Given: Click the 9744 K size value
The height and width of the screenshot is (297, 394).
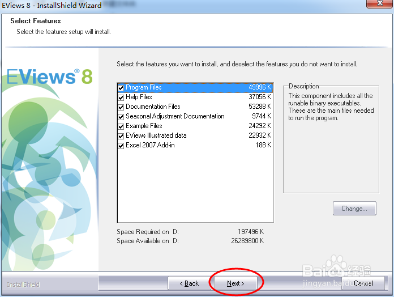Looking at the screenshot, I should pos(262,116).
